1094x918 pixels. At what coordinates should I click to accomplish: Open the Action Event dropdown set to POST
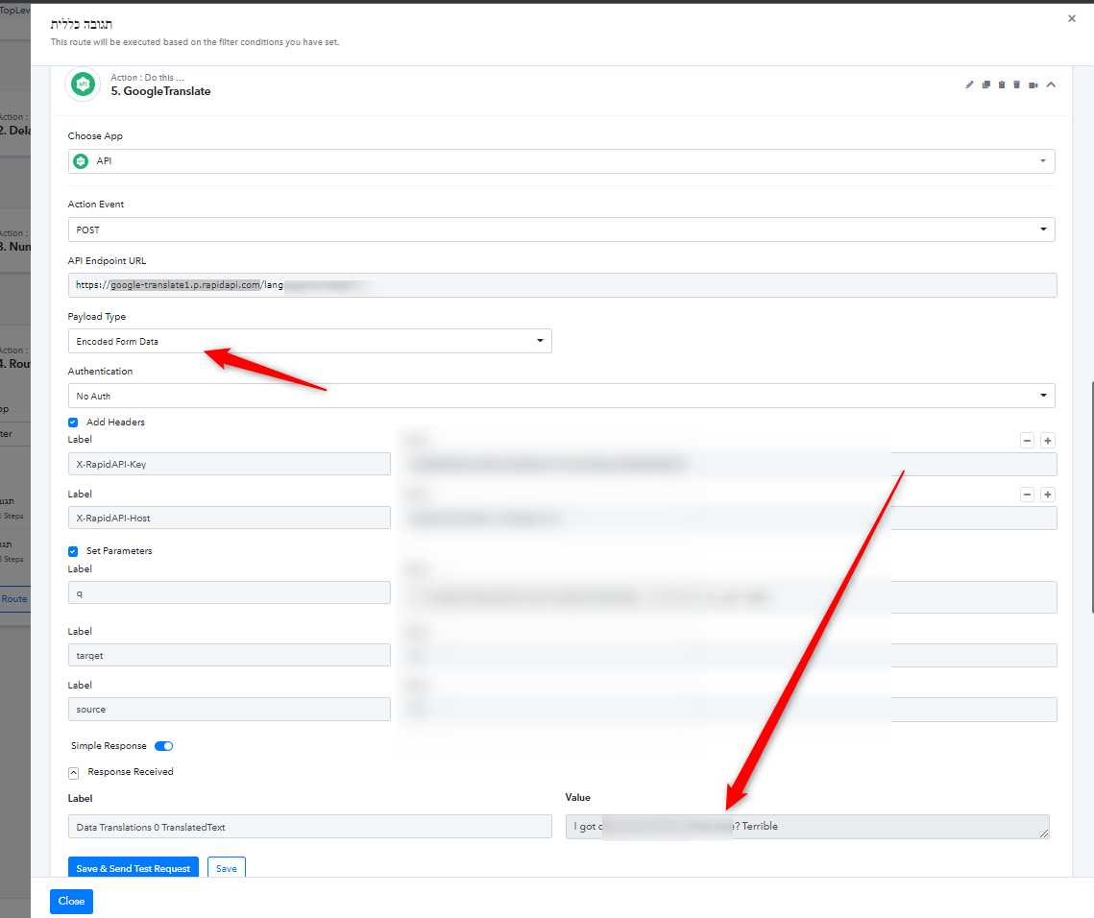561,229
